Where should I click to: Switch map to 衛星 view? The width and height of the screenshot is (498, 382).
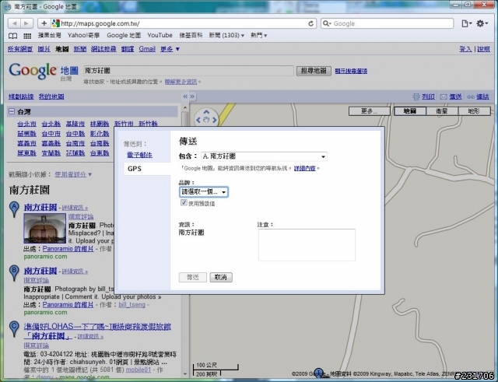click(x=442, y=111)
